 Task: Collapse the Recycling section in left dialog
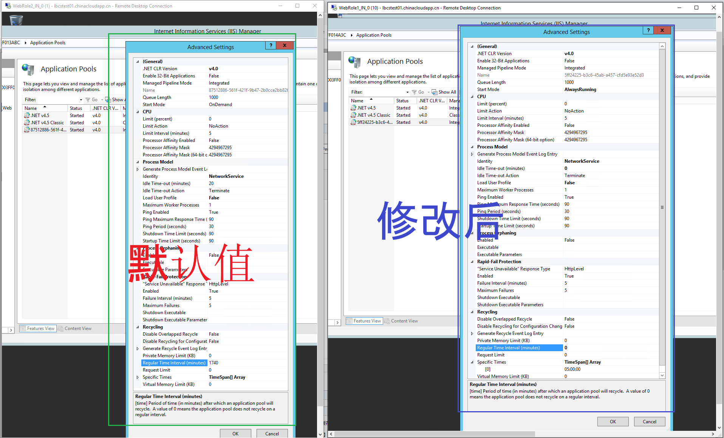[138, 327]
